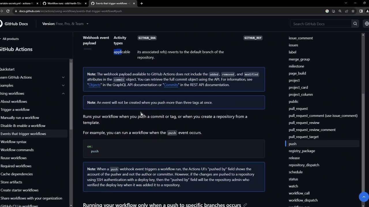The height and width of the screenshot is (207, 369).
Task: Expand the Examples section chevron
Action: pos(63,85)
